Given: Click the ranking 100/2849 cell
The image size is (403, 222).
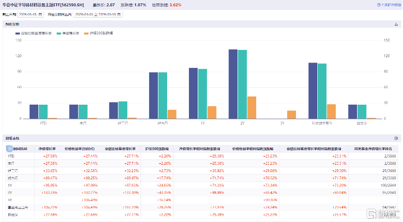Looking at the screenshot, I should click(388, 185).
